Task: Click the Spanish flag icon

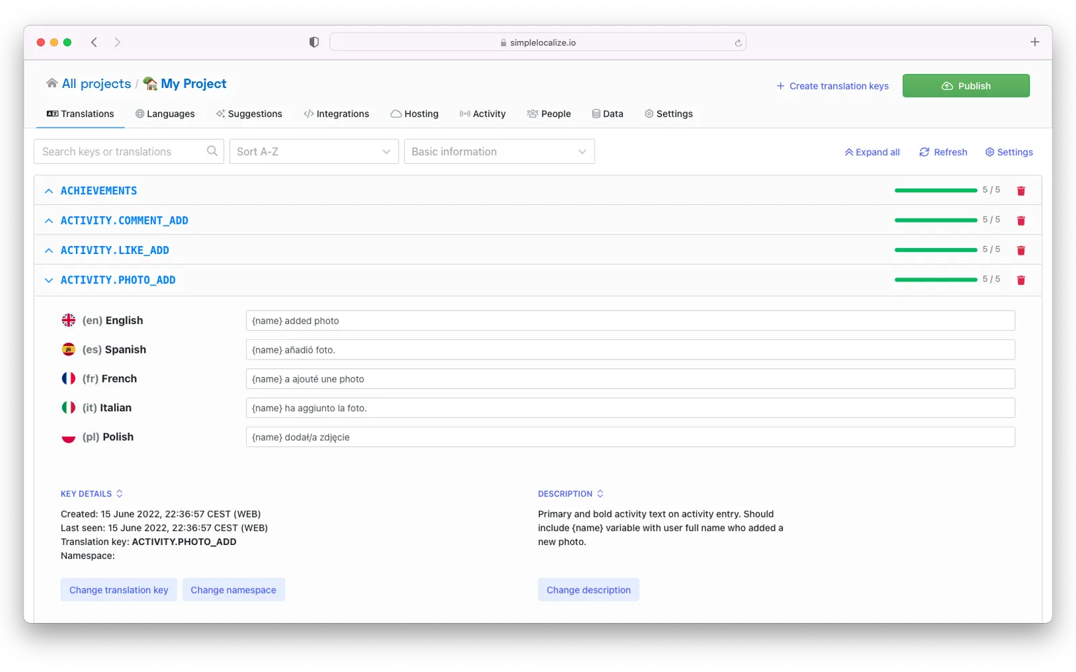Action: [x=69, y=349]
